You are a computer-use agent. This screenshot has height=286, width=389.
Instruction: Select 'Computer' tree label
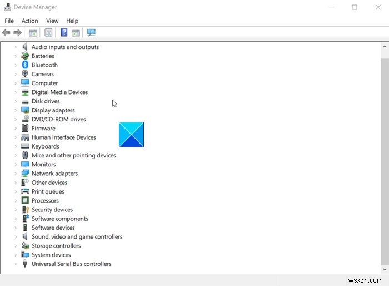44,83
